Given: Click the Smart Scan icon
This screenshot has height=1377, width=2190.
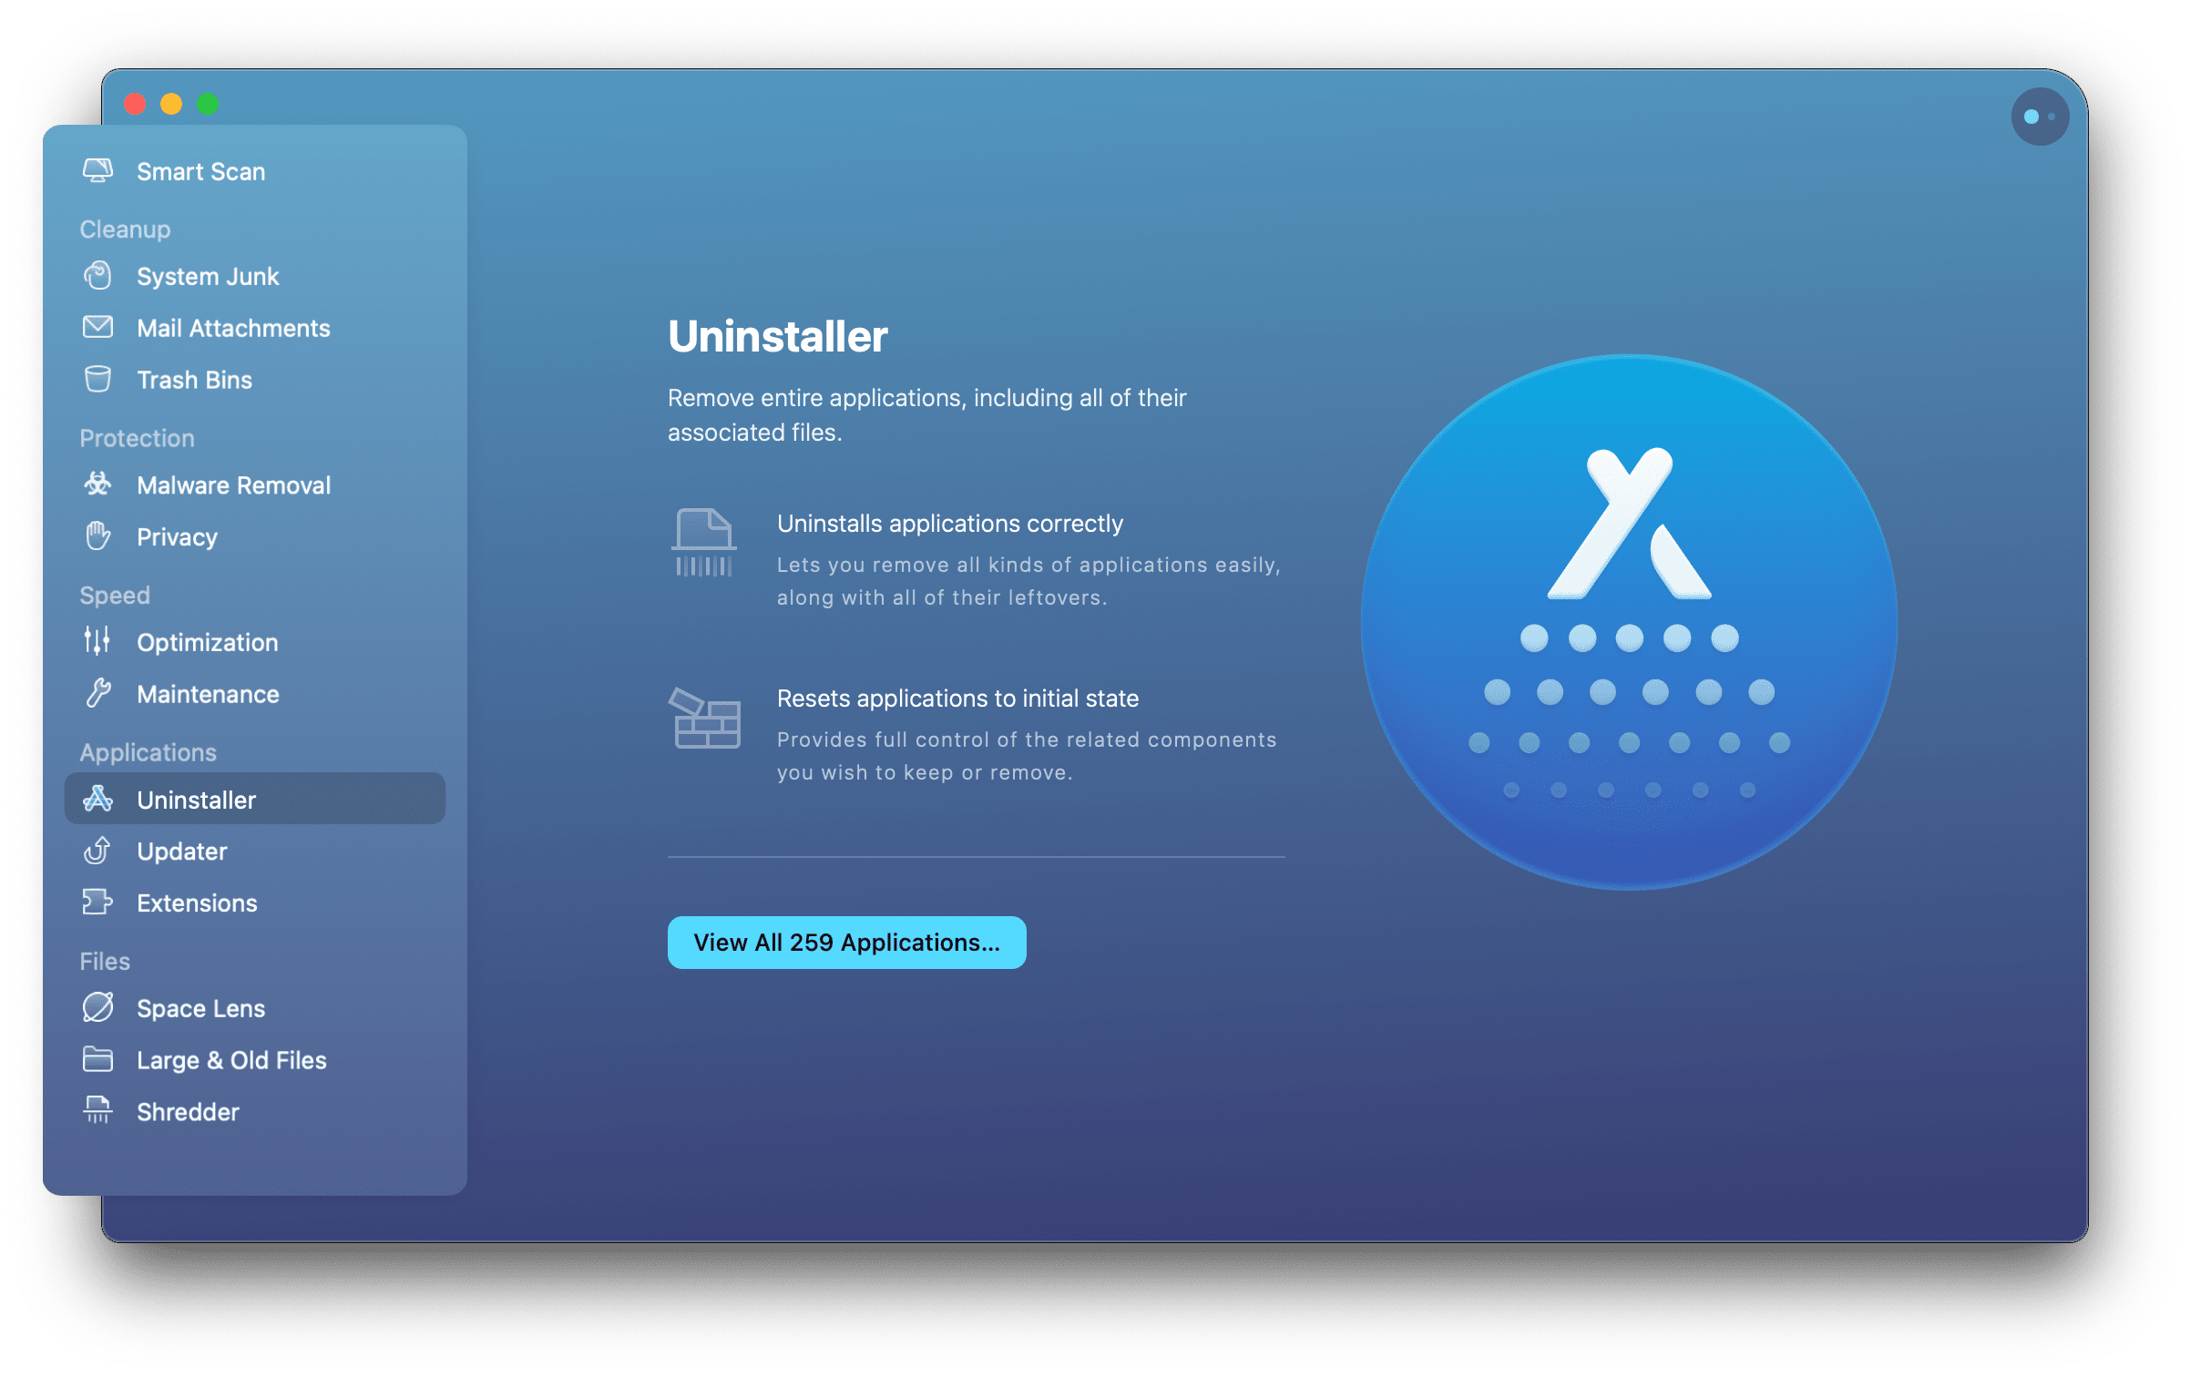Looking at the screenshot, I should coord(98,169).
